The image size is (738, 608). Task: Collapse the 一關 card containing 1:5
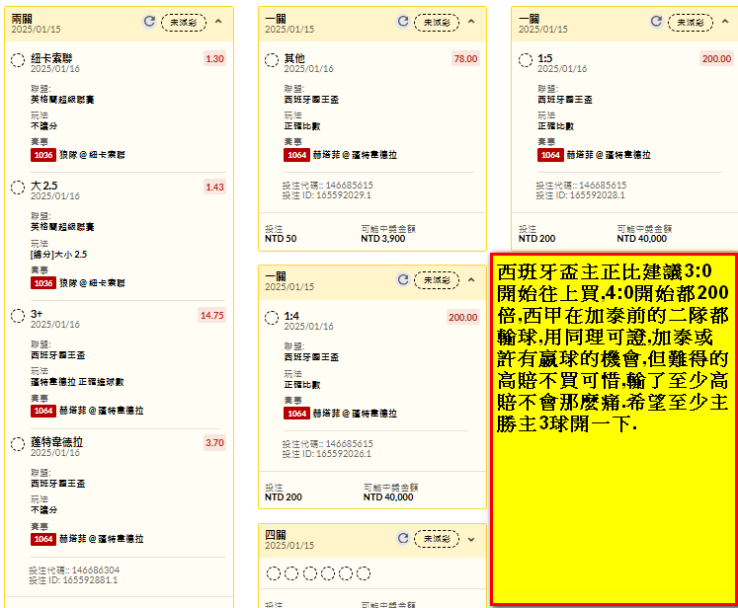tap(725, 22)
